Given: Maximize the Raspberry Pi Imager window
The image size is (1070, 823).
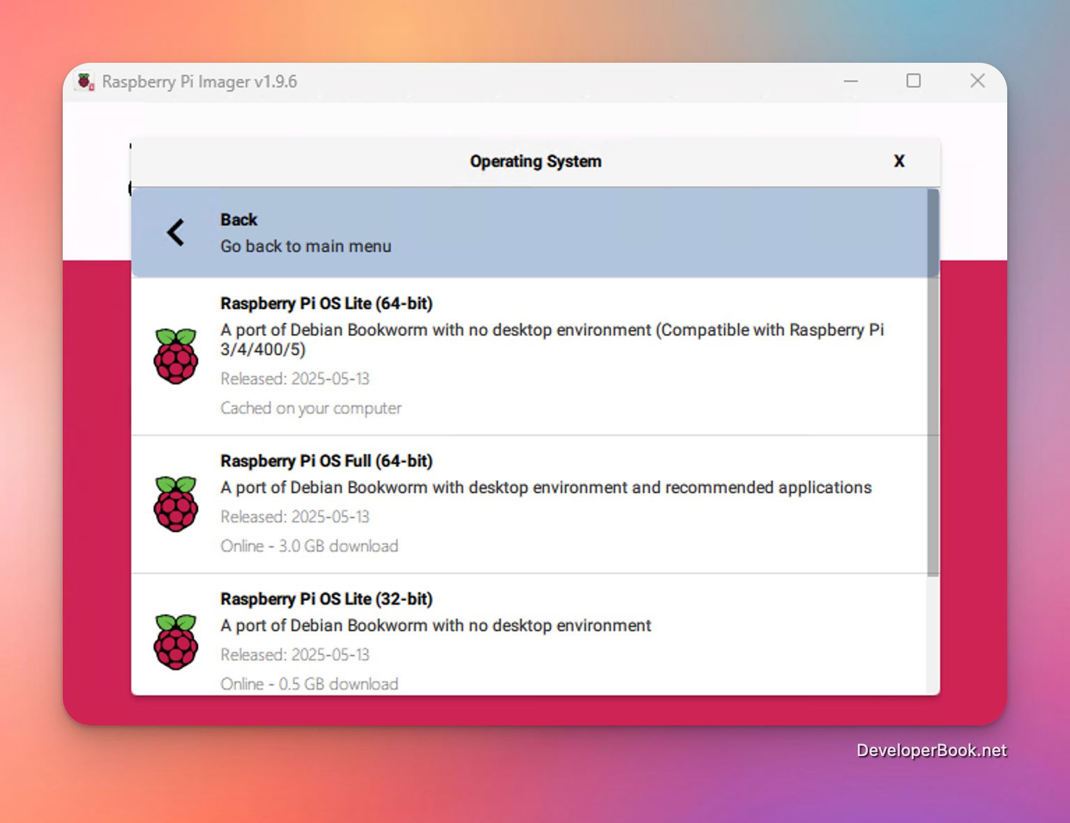Looking at the screenshot, I should [x=914, y=81].
